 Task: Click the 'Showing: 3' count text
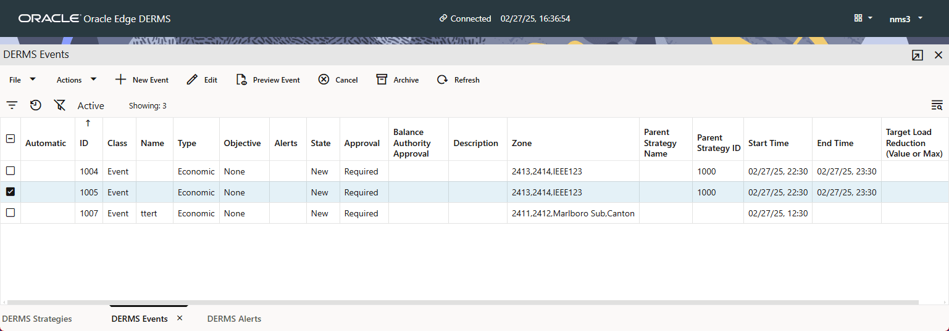pos(148,106)
